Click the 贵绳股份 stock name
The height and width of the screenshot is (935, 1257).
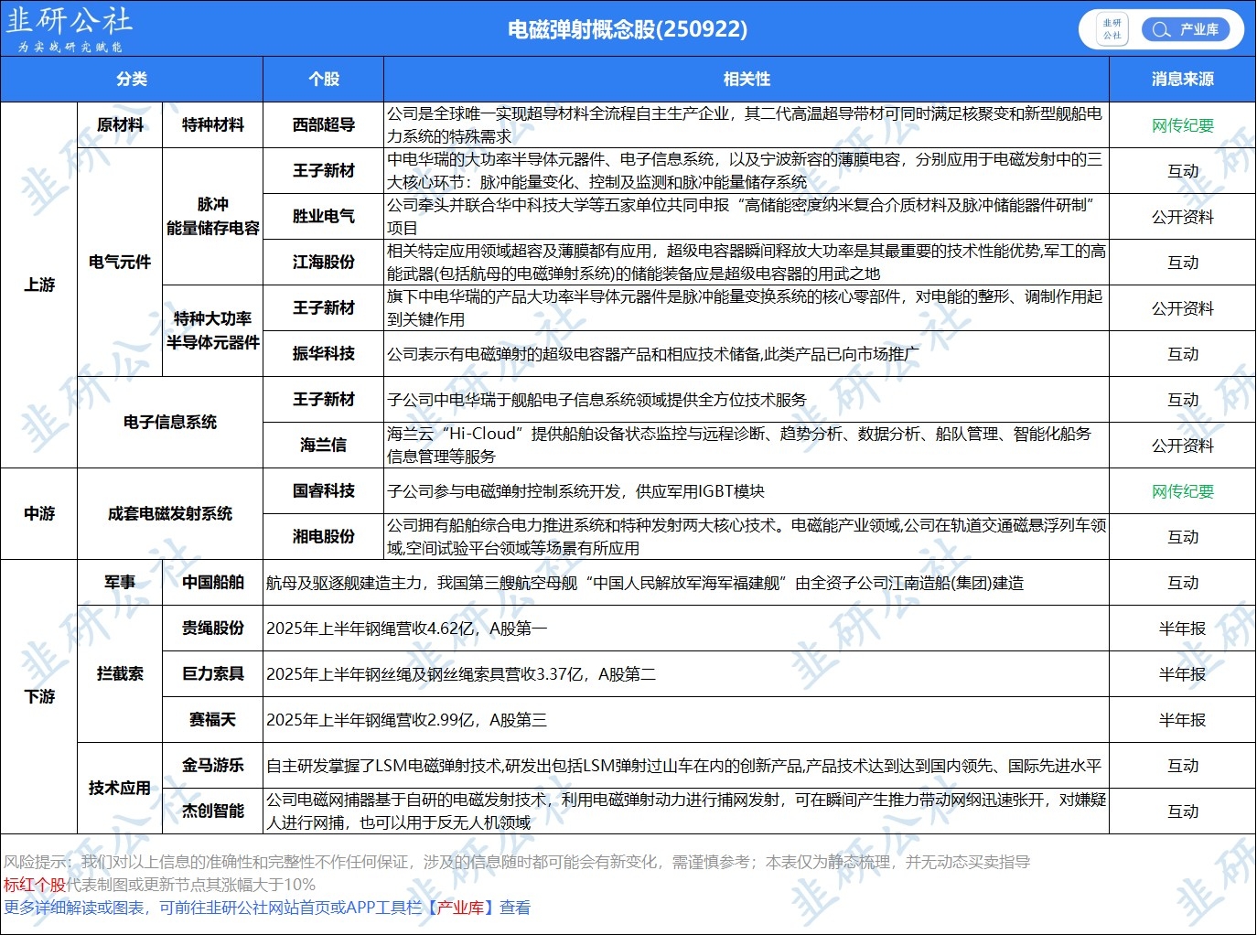(x=212, y=629)
